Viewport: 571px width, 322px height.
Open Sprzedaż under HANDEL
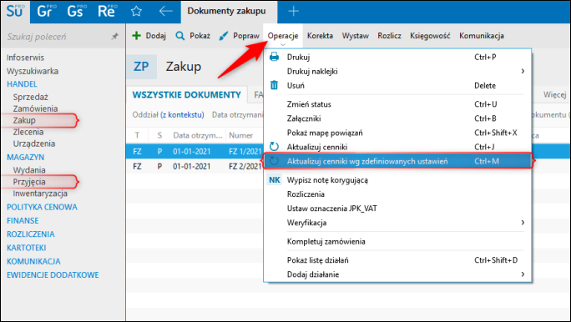click(31, 97)
